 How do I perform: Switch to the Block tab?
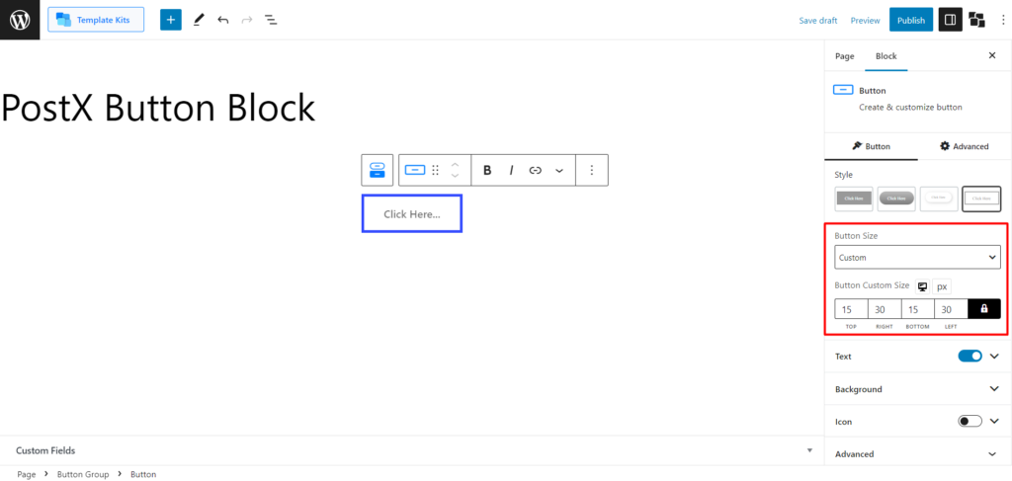click(x=886, y=56)
